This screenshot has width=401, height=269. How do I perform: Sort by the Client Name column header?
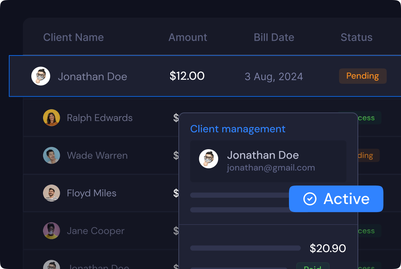(73, 37)
